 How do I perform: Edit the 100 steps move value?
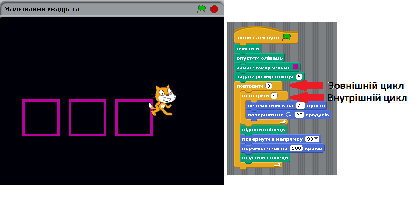click(x=296, y=148)
